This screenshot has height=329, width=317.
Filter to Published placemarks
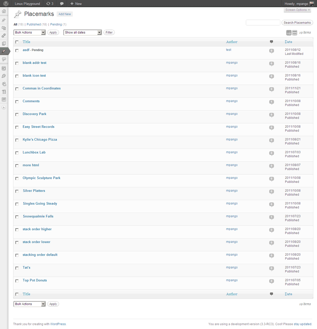click(x=34, y=24)
